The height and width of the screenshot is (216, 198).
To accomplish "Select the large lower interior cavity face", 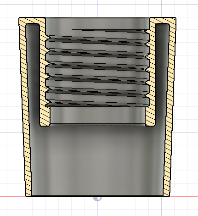I will 97,161.
